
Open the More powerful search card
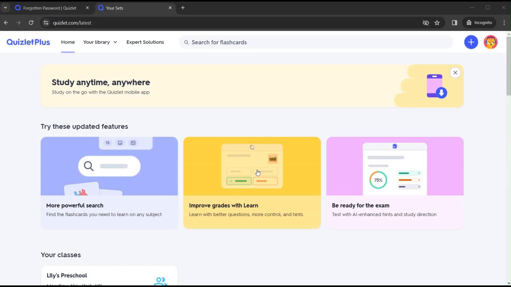pyautogui.click(x=109, y=183)
